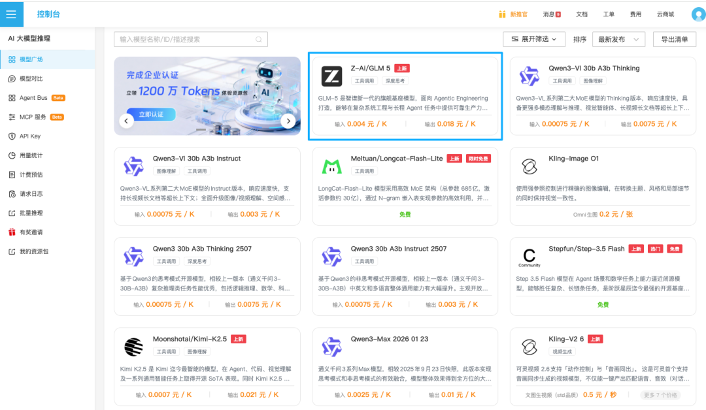Click the Kling-Image O1 logo
The width and height of the screenshot is (706, 410).
click(529, 166)
